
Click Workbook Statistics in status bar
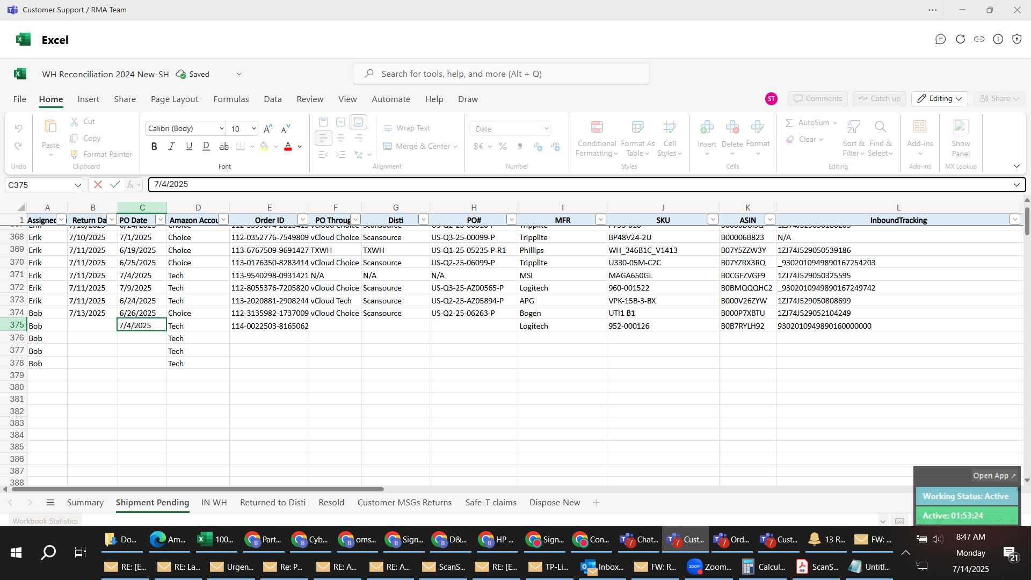[45, 521]
